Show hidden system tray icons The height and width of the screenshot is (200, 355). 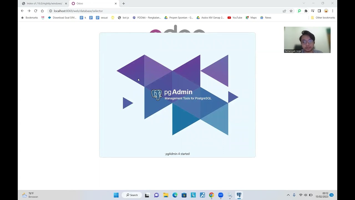[x=288, y=195]
